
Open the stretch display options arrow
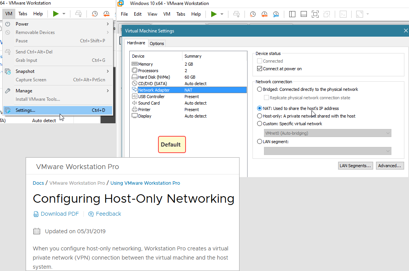click(368, 14)
